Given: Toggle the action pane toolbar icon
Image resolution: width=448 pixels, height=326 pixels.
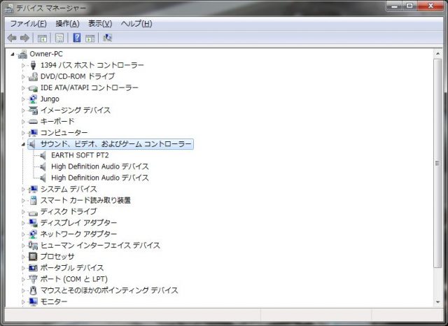Looking at the screenshot, I should (90, 38).
